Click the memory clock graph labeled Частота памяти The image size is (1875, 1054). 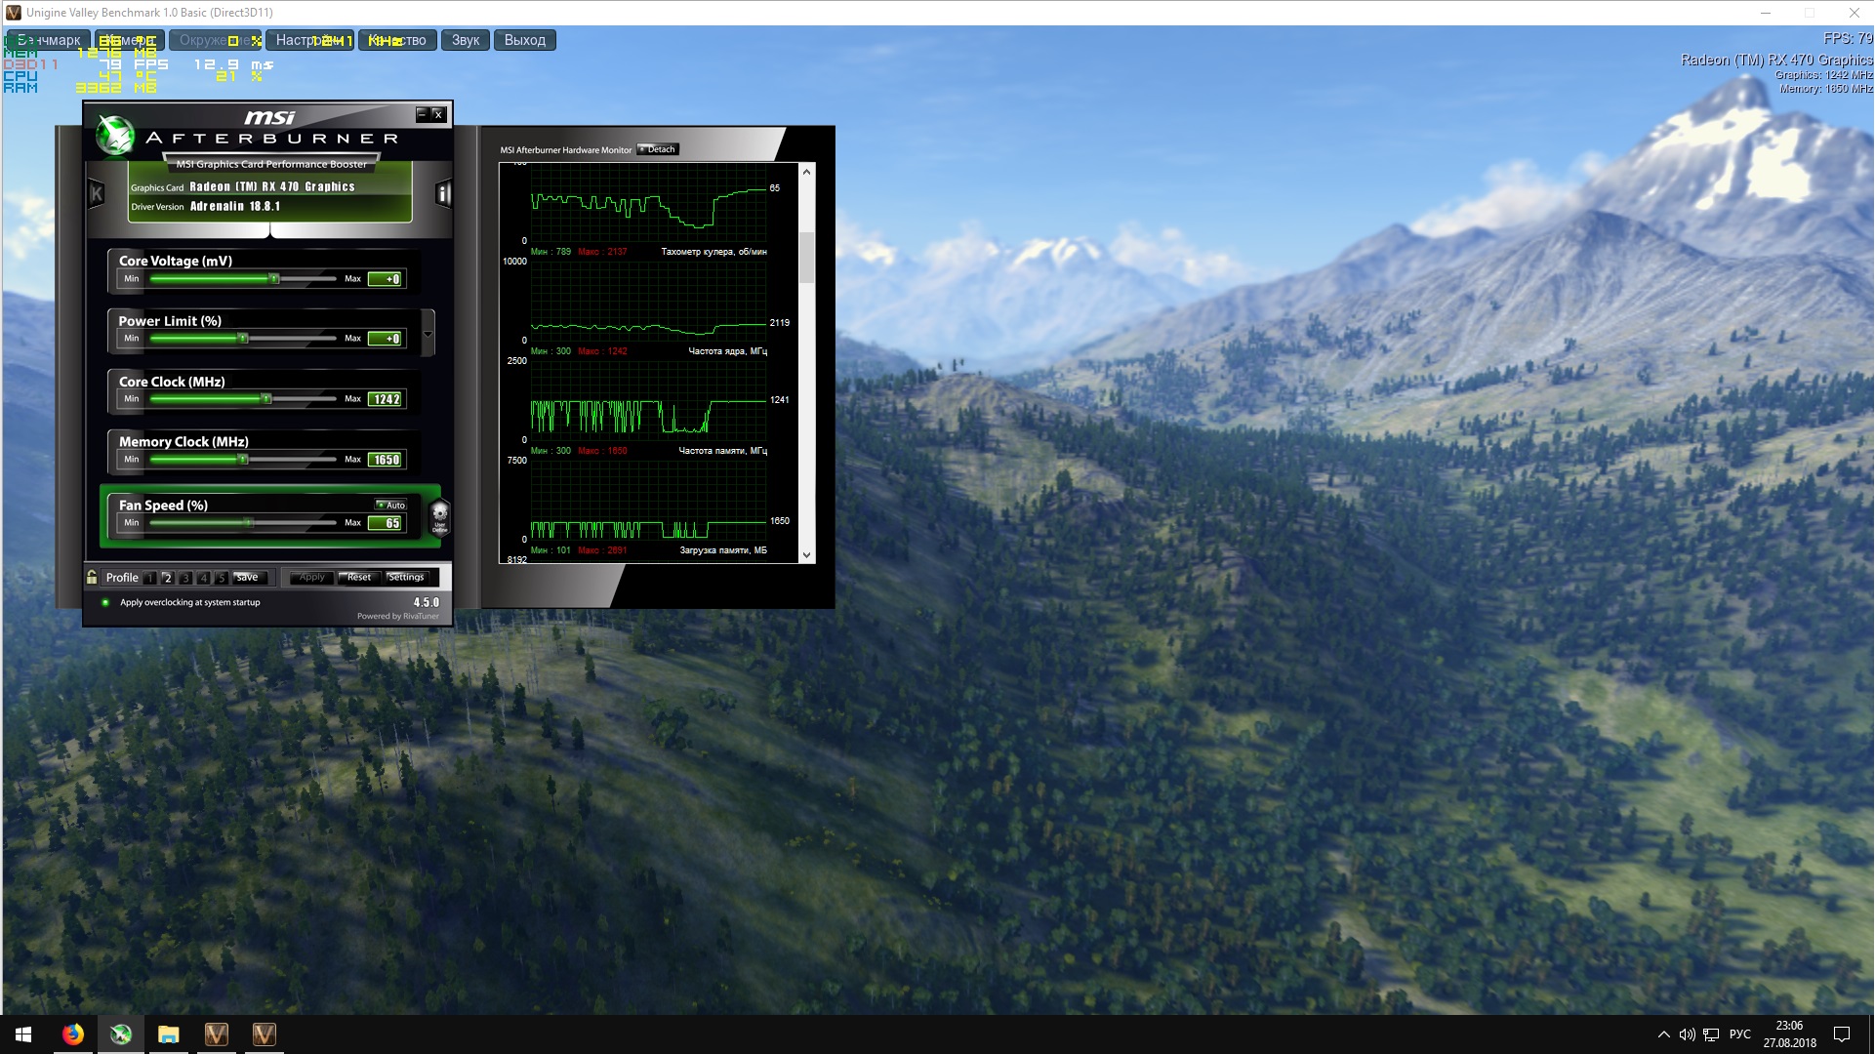coord(648,500)
